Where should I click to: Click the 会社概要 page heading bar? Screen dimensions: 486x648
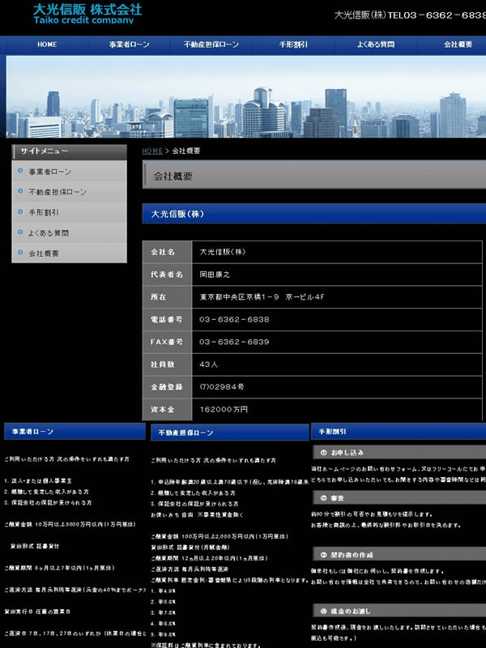click(314, 175)
